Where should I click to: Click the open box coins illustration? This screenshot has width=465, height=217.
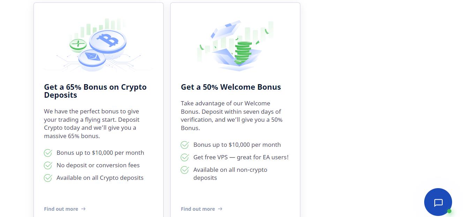coord(235,45)
